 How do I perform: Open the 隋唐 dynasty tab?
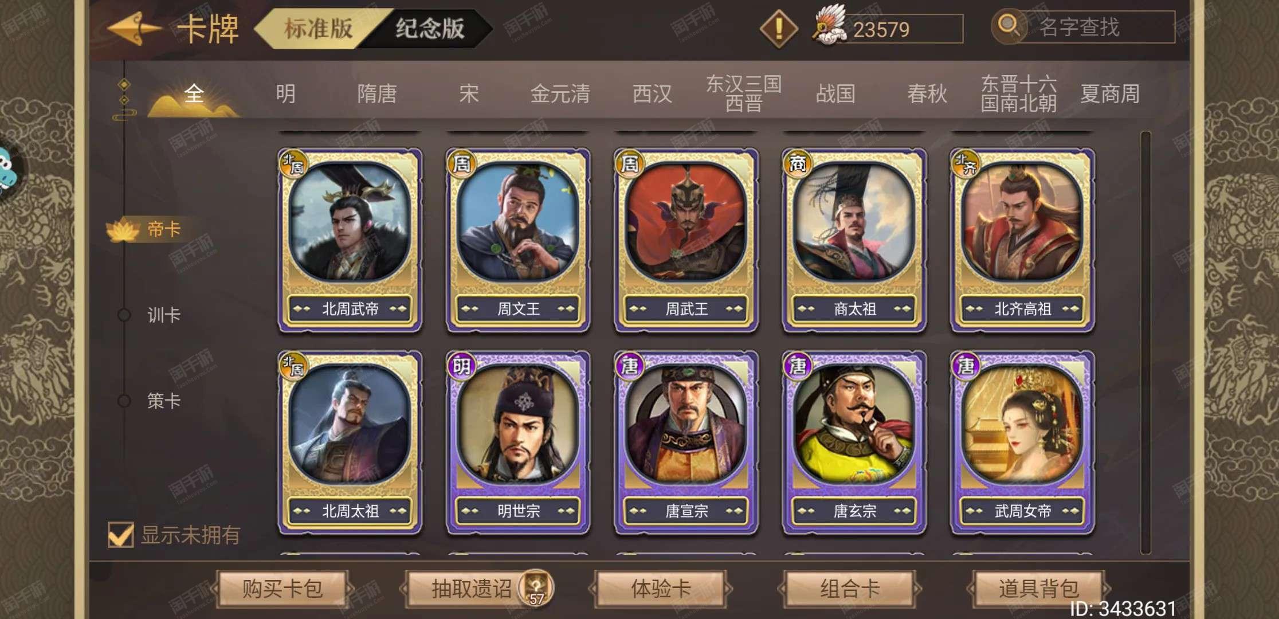(x=377, y=93)
